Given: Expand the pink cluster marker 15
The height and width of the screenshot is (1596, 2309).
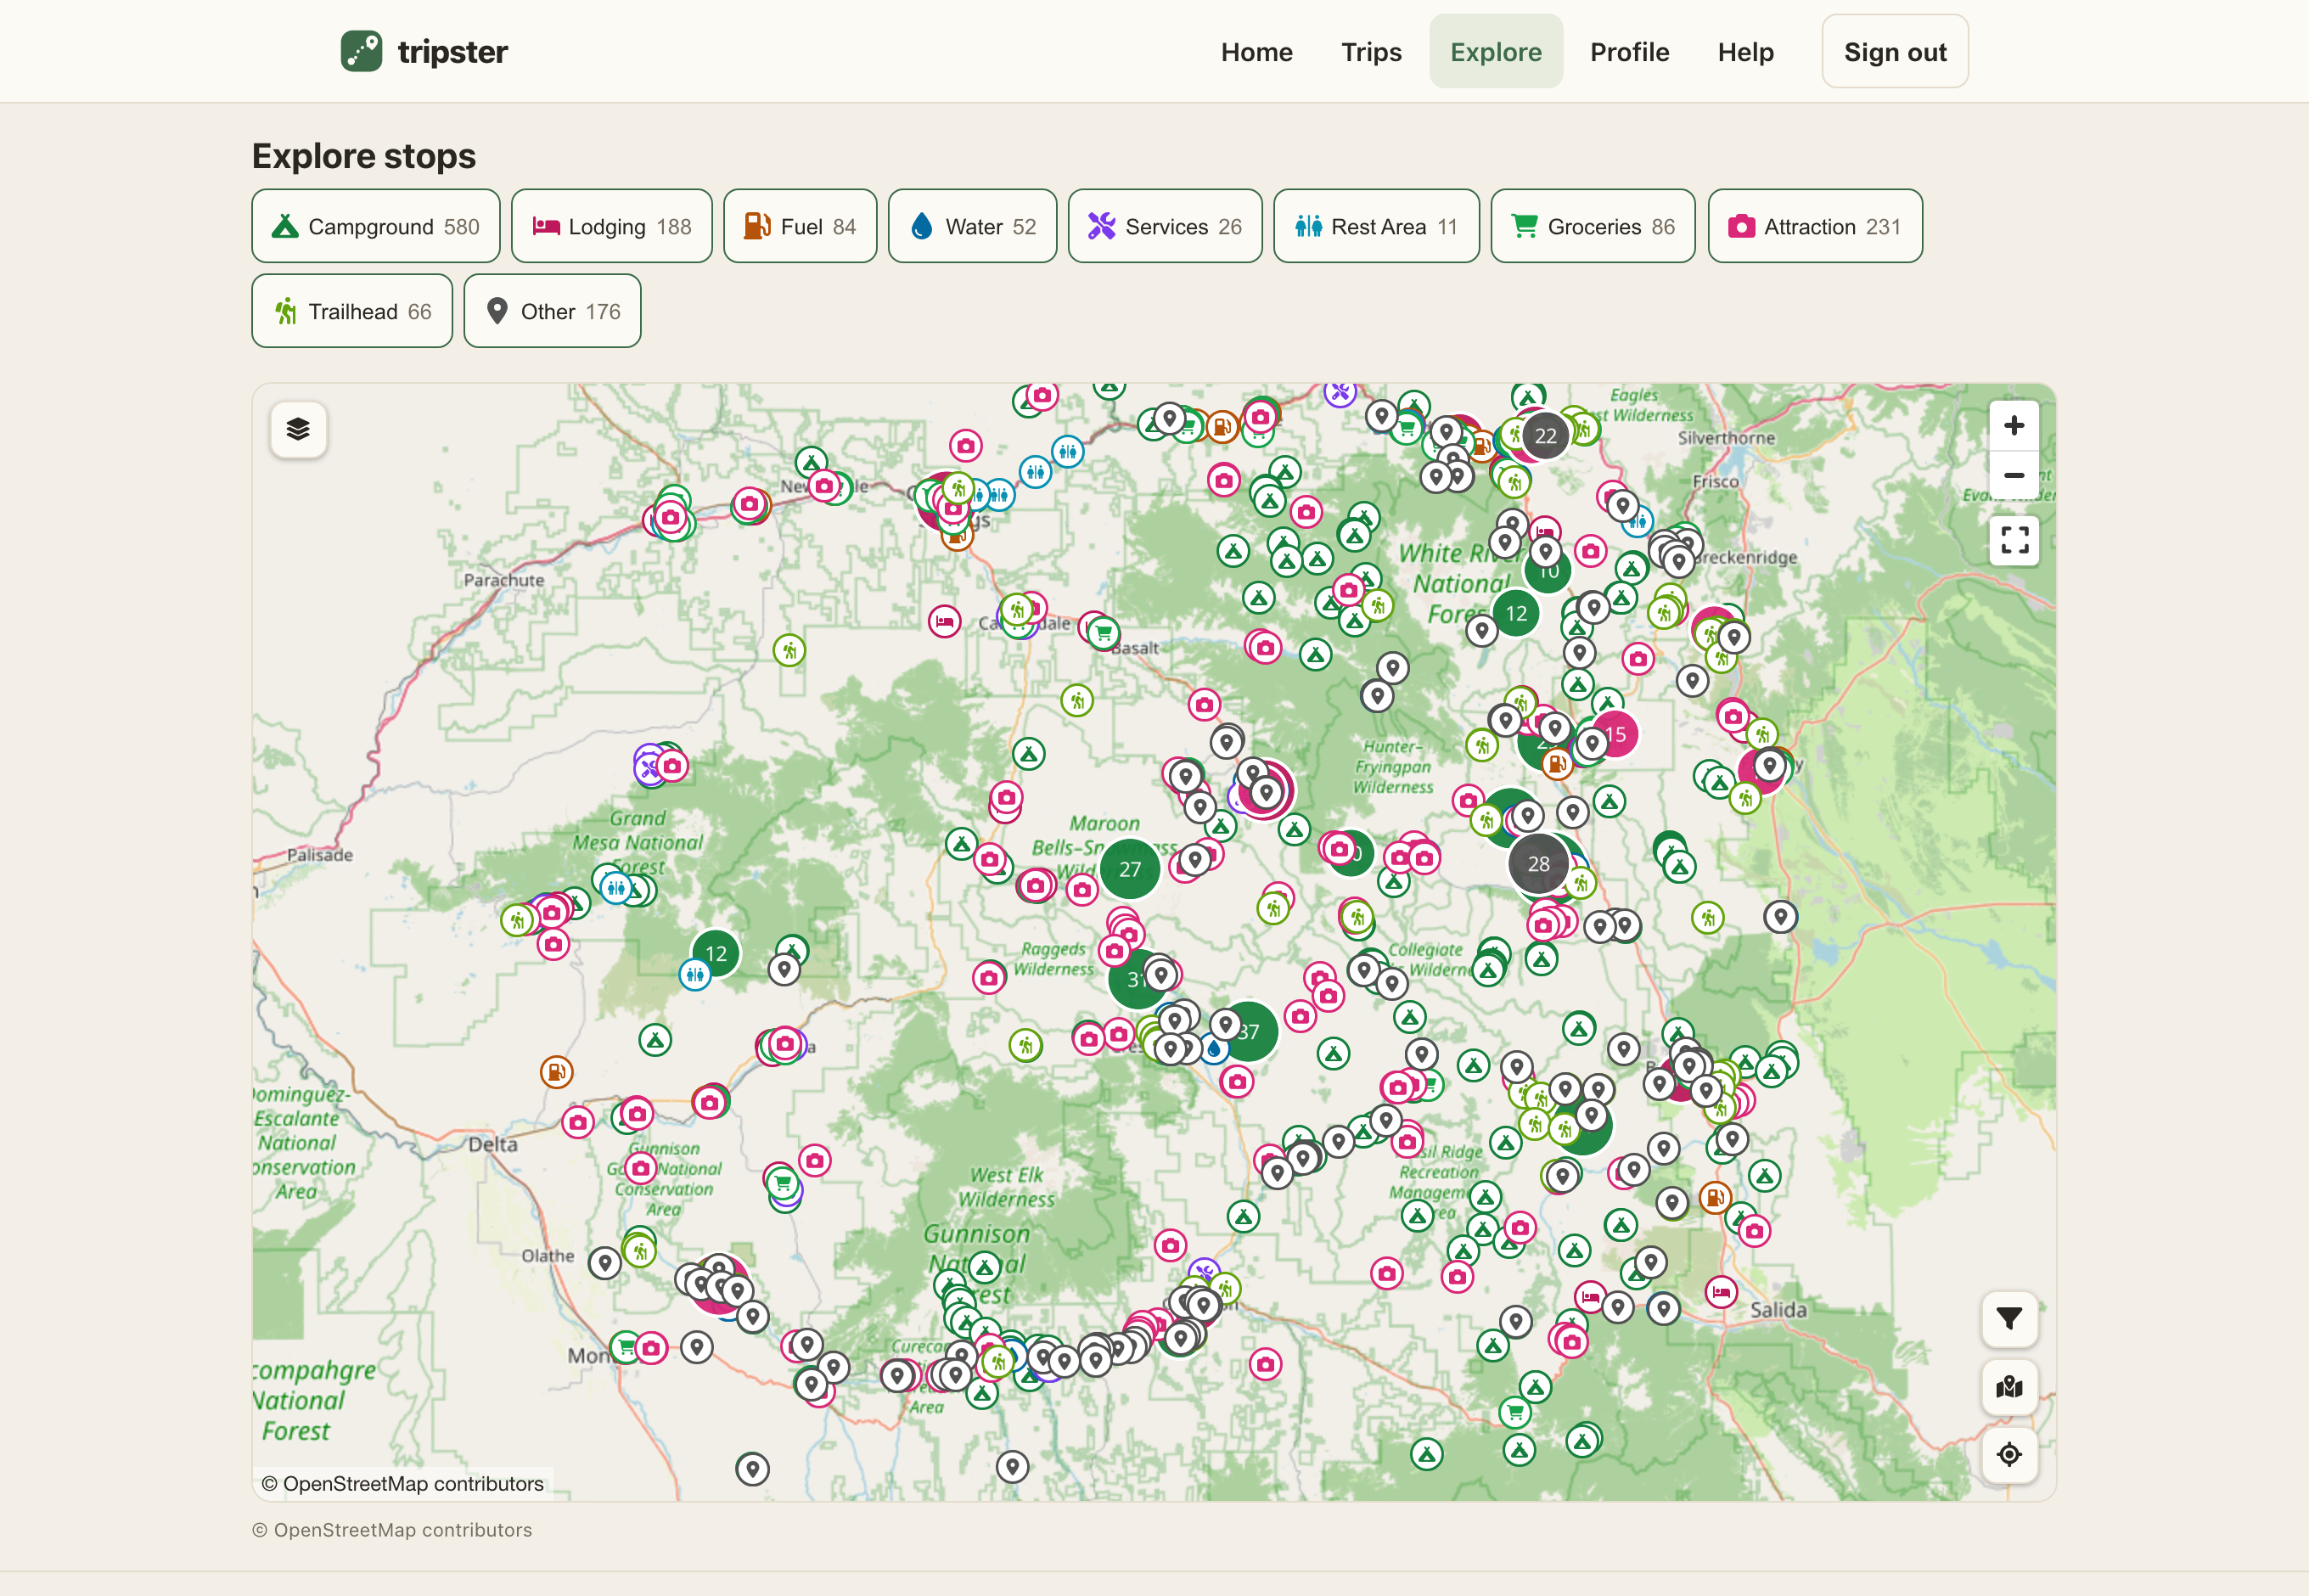Looking at the screenshot, I should [1615, 735].
